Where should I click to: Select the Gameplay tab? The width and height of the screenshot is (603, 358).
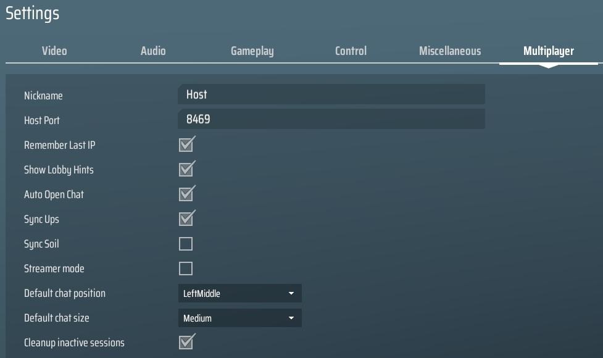click(252, 51)
